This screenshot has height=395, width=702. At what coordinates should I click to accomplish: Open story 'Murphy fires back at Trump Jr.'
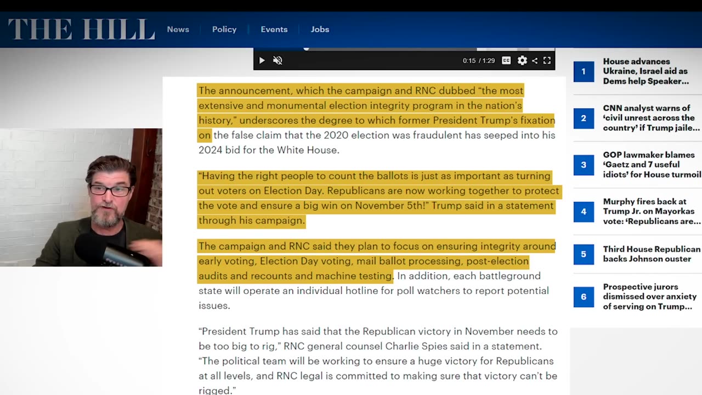tap(652, 211)
